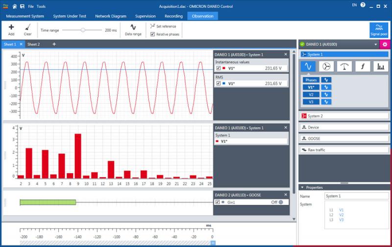Open the Help question mark icon
Viewport: 392px width, 247px height.
click(x=363, y=5)
